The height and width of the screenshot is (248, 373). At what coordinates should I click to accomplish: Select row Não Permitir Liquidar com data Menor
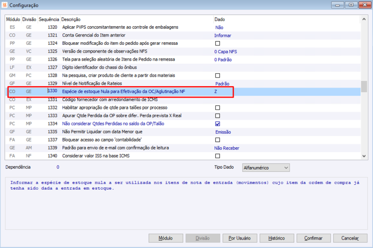point(183,132)
